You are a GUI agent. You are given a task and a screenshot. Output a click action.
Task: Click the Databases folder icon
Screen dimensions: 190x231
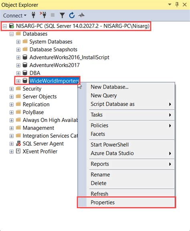point(18,34)
